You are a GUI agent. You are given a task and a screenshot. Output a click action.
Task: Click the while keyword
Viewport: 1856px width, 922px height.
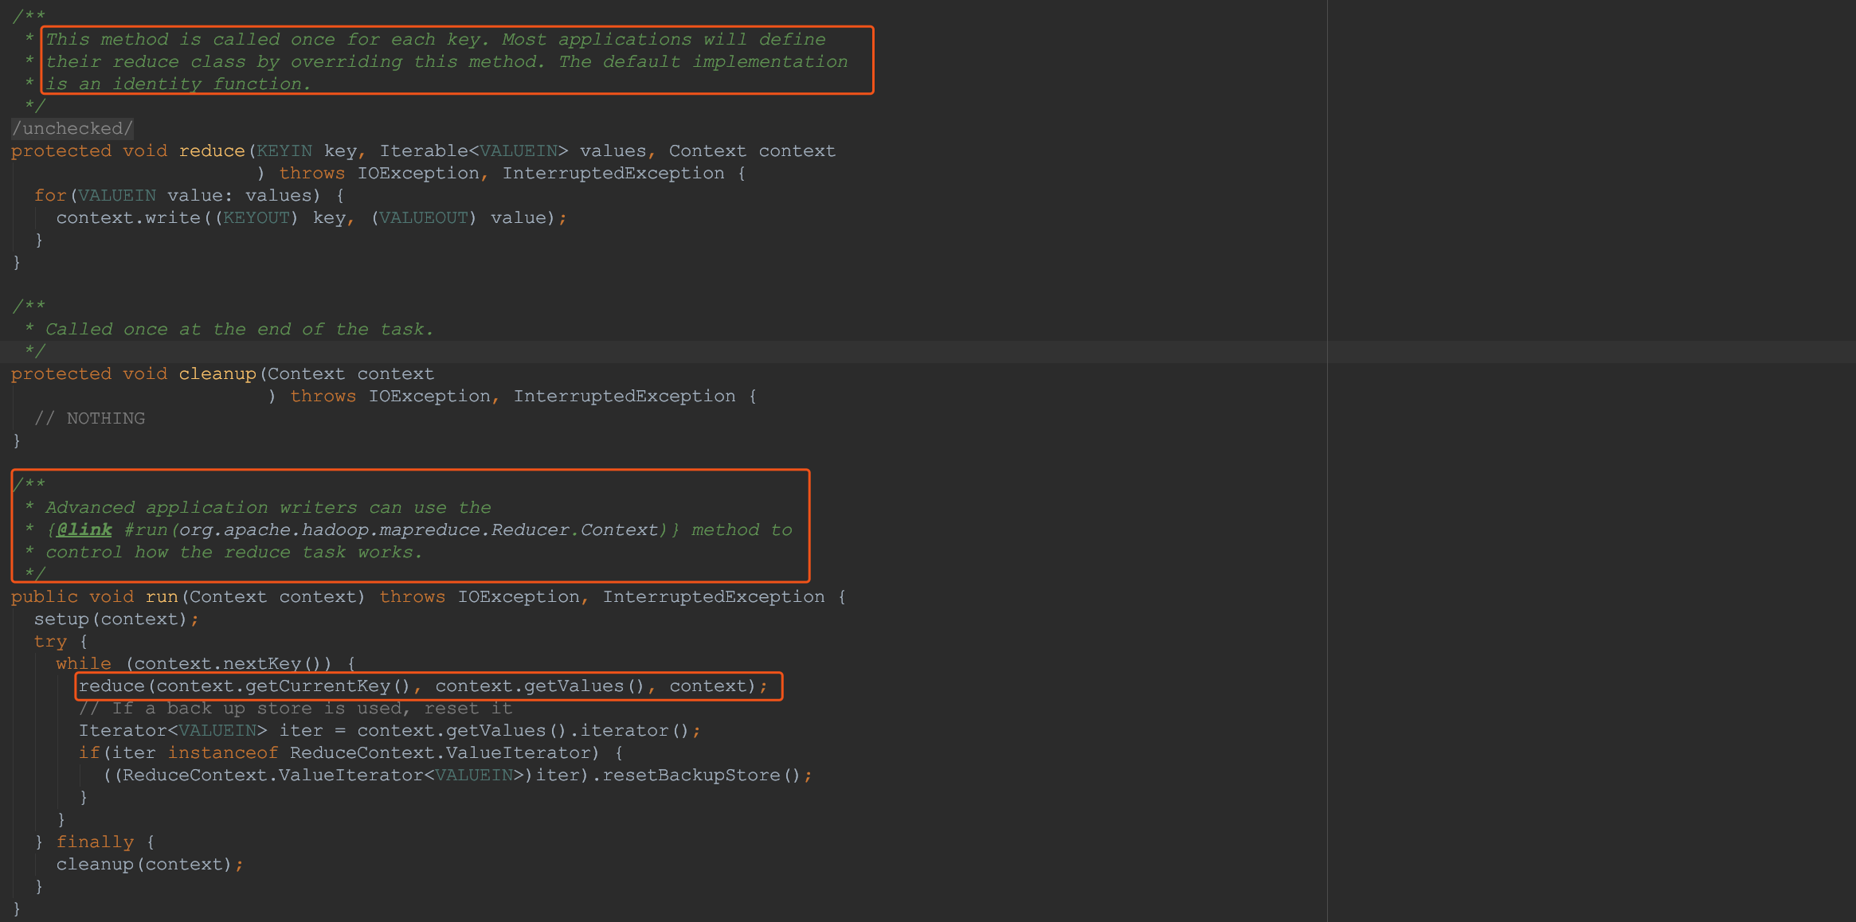[x=84, y=663]
